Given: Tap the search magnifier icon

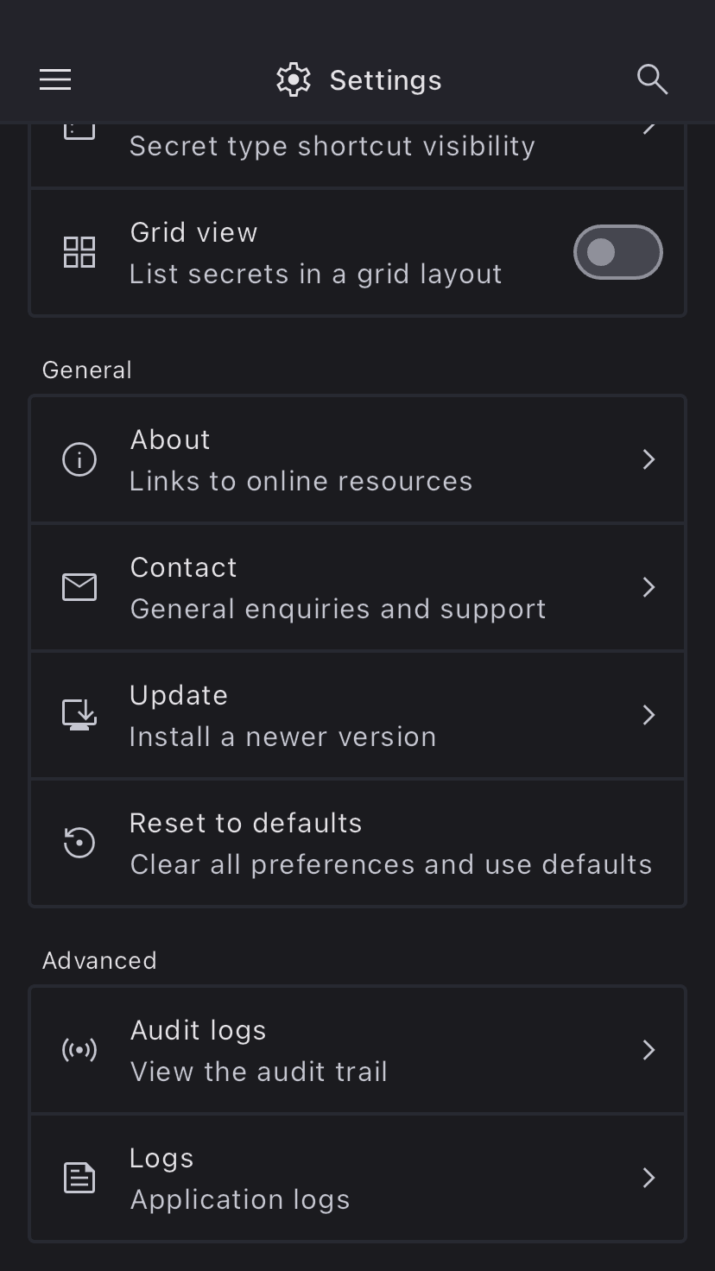Looking at the screenshot, I should click(652, 79).
